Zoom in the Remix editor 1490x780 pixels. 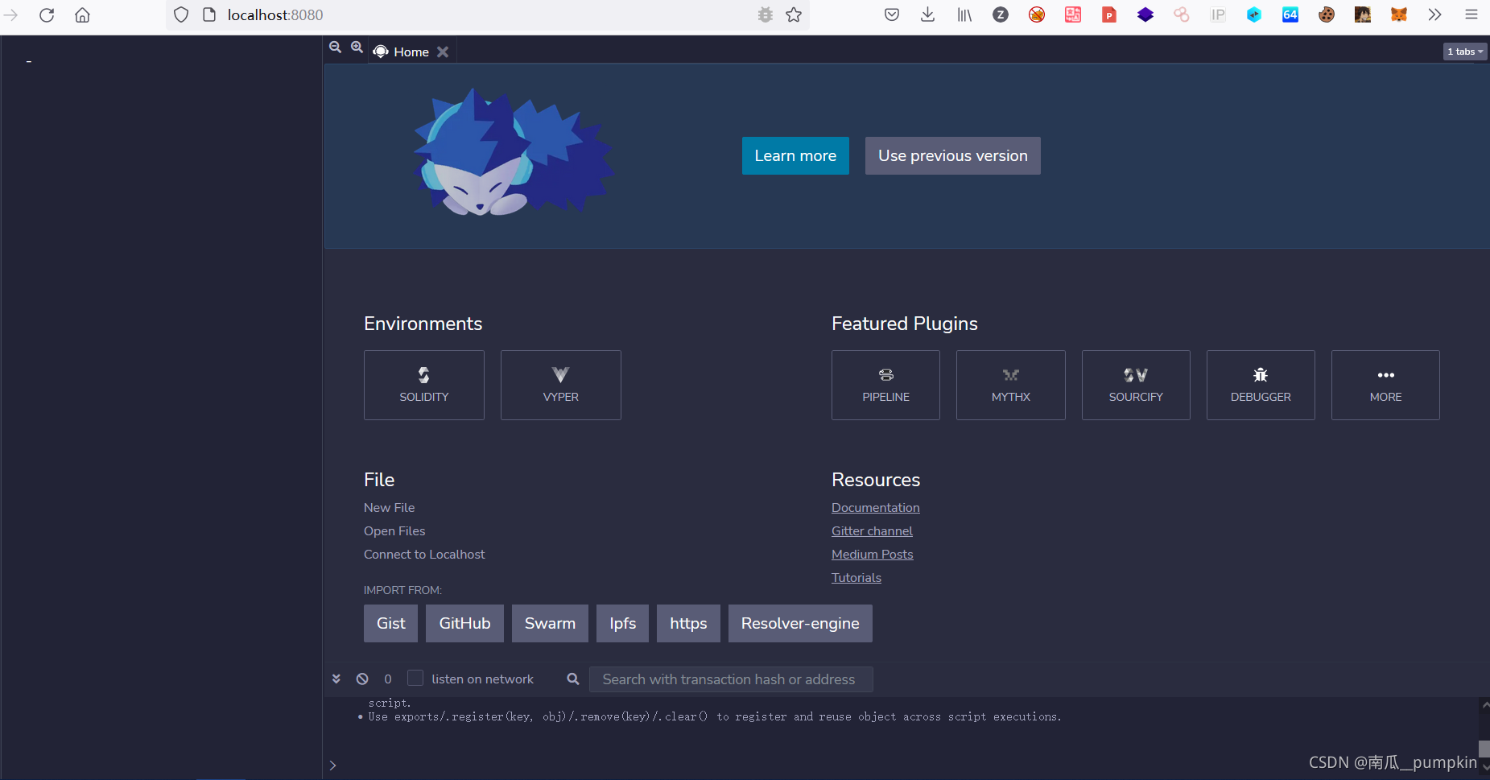(x=357, y=47)
